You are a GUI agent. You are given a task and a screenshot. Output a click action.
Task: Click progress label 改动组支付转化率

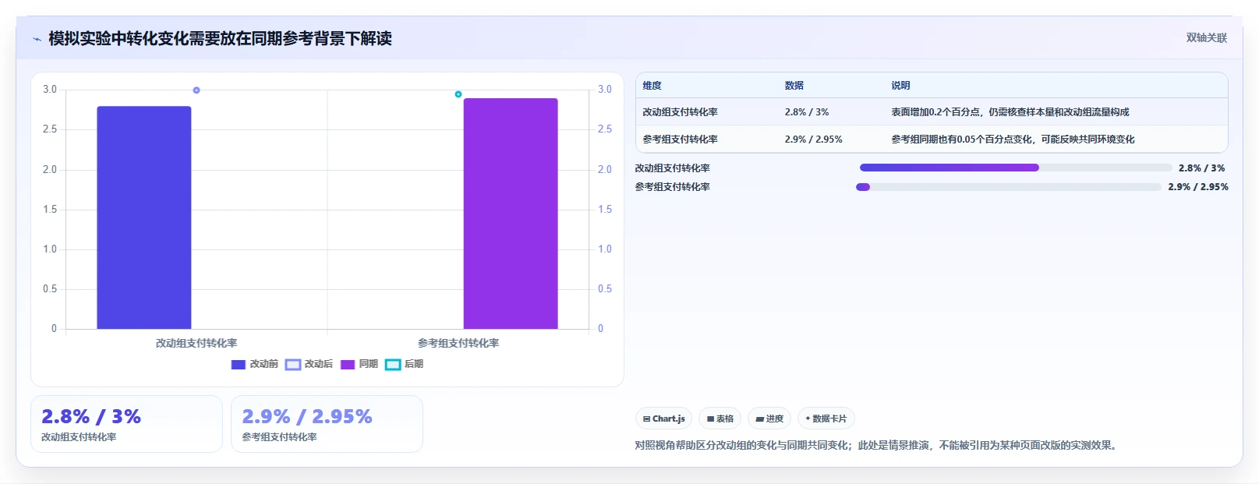(672, 168)
